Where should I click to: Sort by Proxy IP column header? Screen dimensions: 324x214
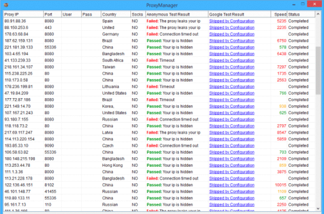(x=23, y=14)
